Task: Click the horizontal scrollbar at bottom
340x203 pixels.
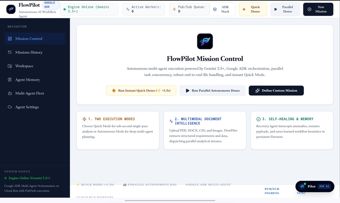Action: coord(170,200)
